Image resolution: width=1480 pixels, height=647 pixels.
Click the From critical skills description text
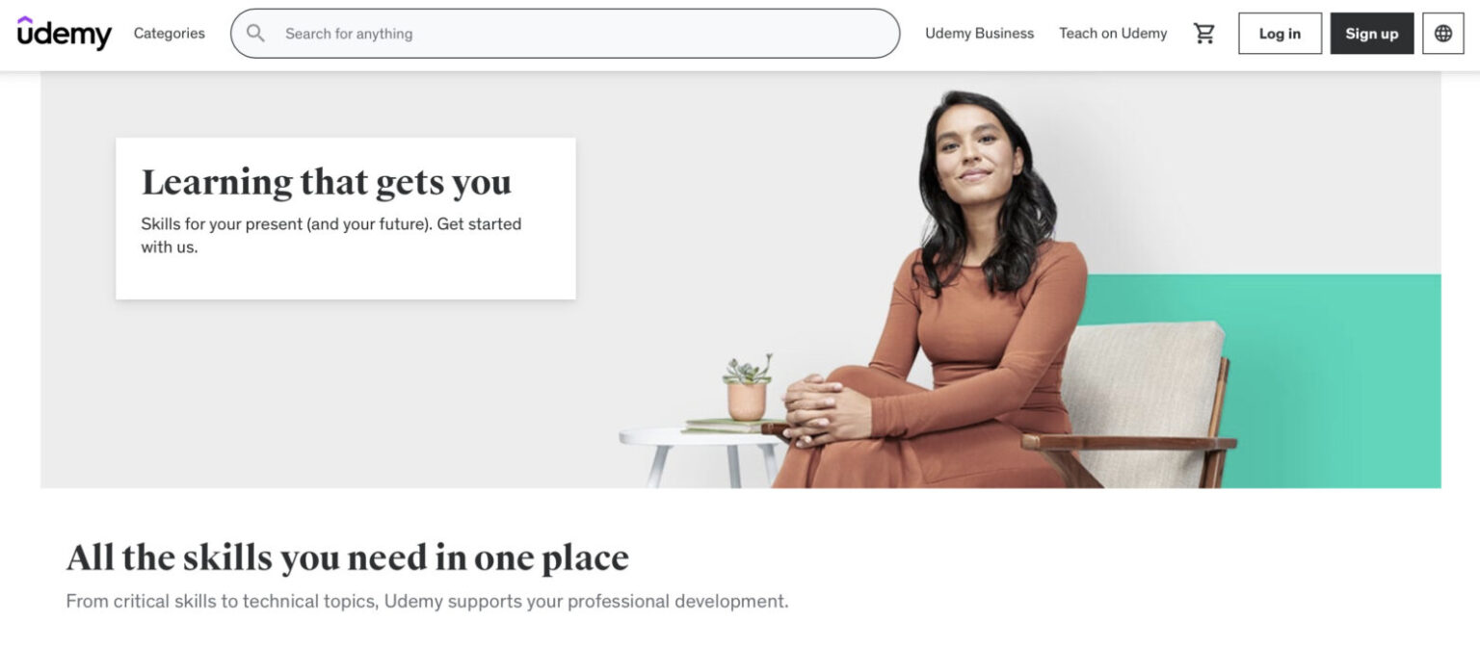(427, 602)
